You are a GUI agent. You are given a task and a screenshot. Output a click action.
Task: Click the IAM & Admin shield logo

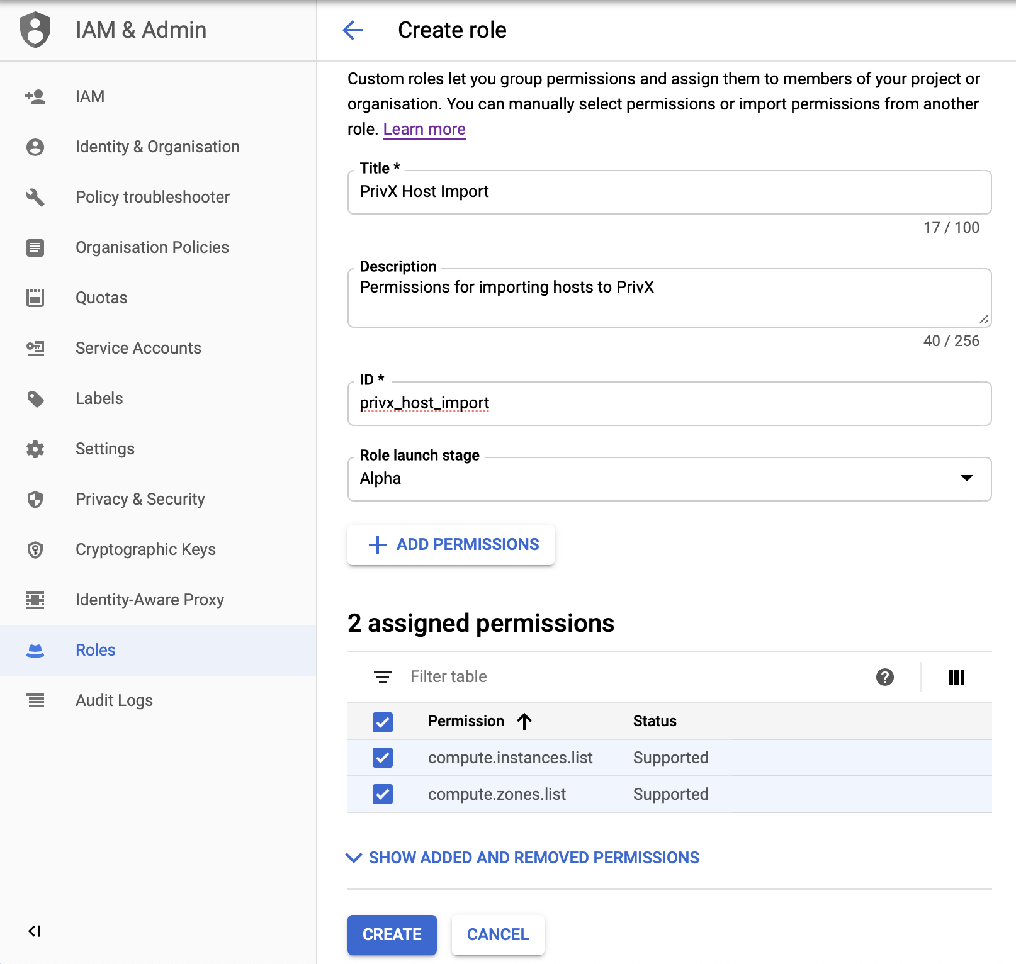(x=35, y=30)
